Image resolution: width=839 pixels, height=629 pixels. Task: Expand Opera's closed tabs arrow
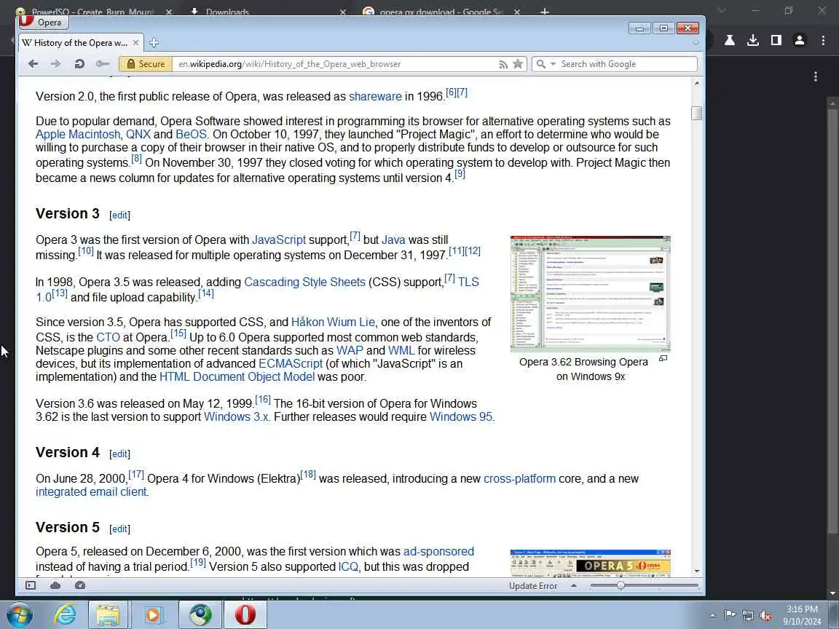[696, 43]
